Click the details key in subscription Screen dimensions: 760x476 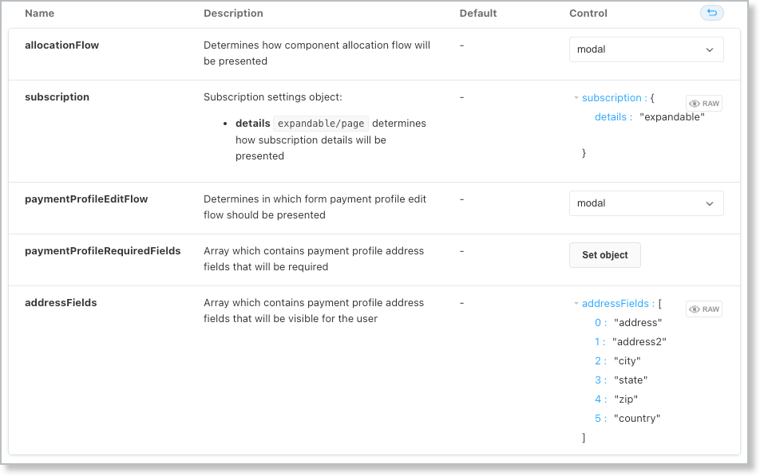pos(611,117)
